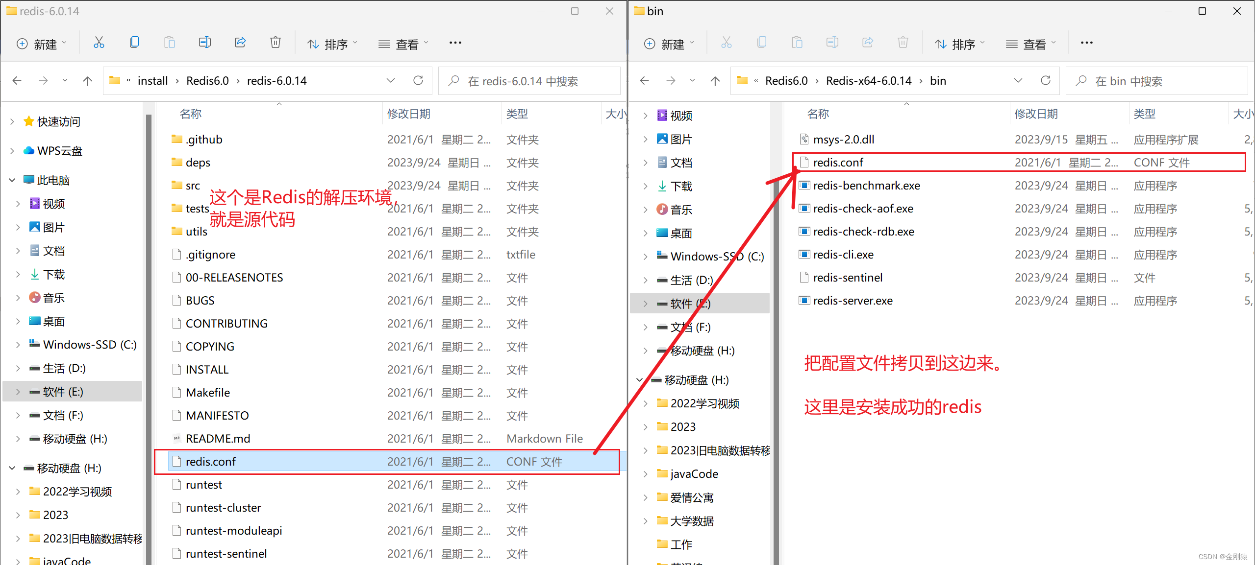
Task: Refresh the bin folder view
Action: 1046,81
